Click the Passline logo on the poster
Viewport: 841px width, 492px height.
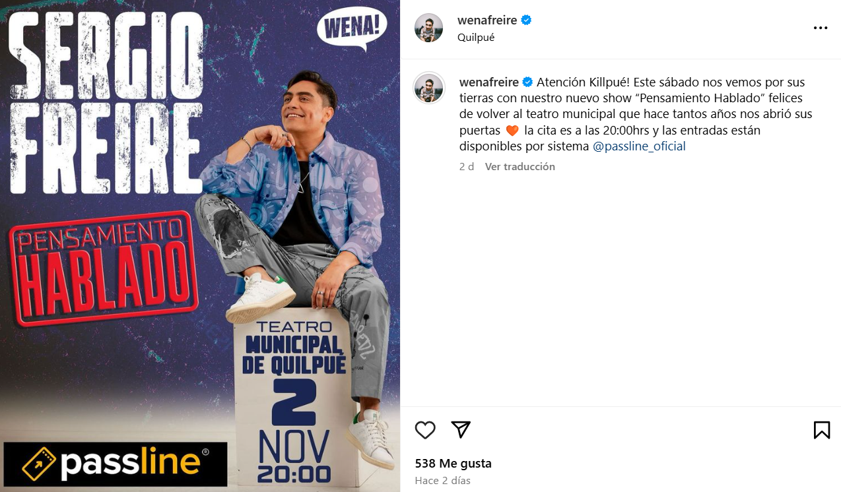click(116, 464)
